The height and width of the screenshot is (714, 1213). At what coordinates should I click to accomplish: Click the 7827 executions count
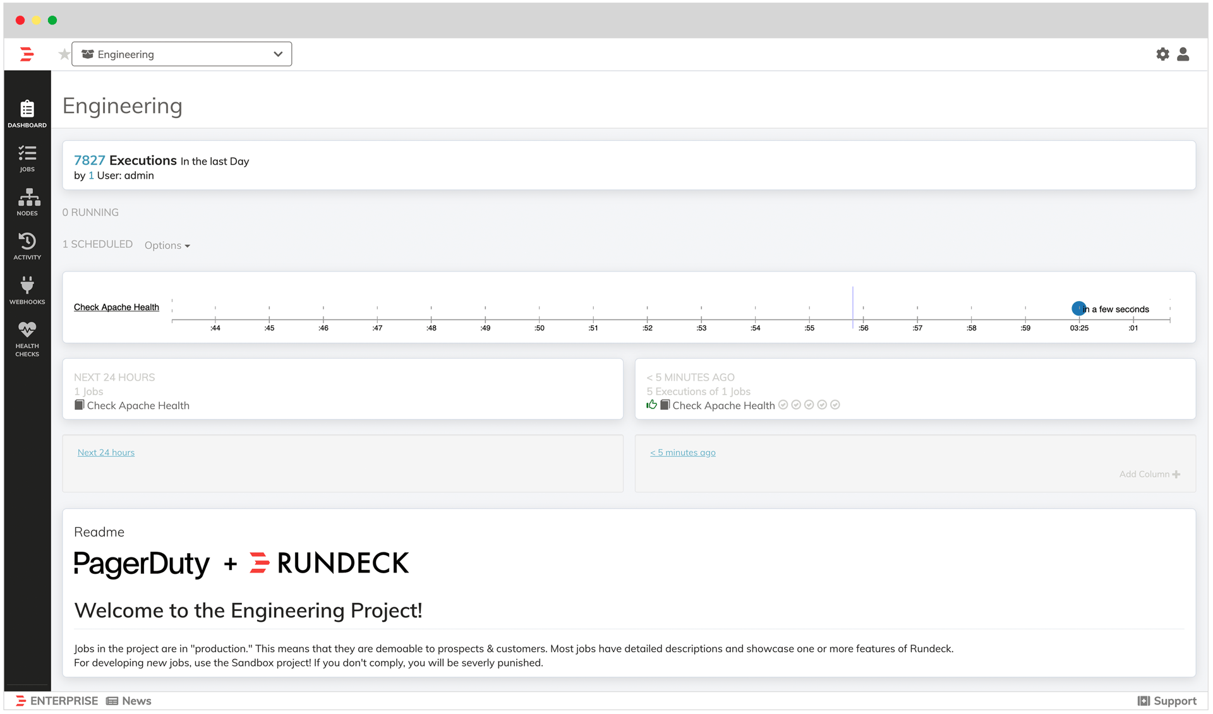coord(89,160)
